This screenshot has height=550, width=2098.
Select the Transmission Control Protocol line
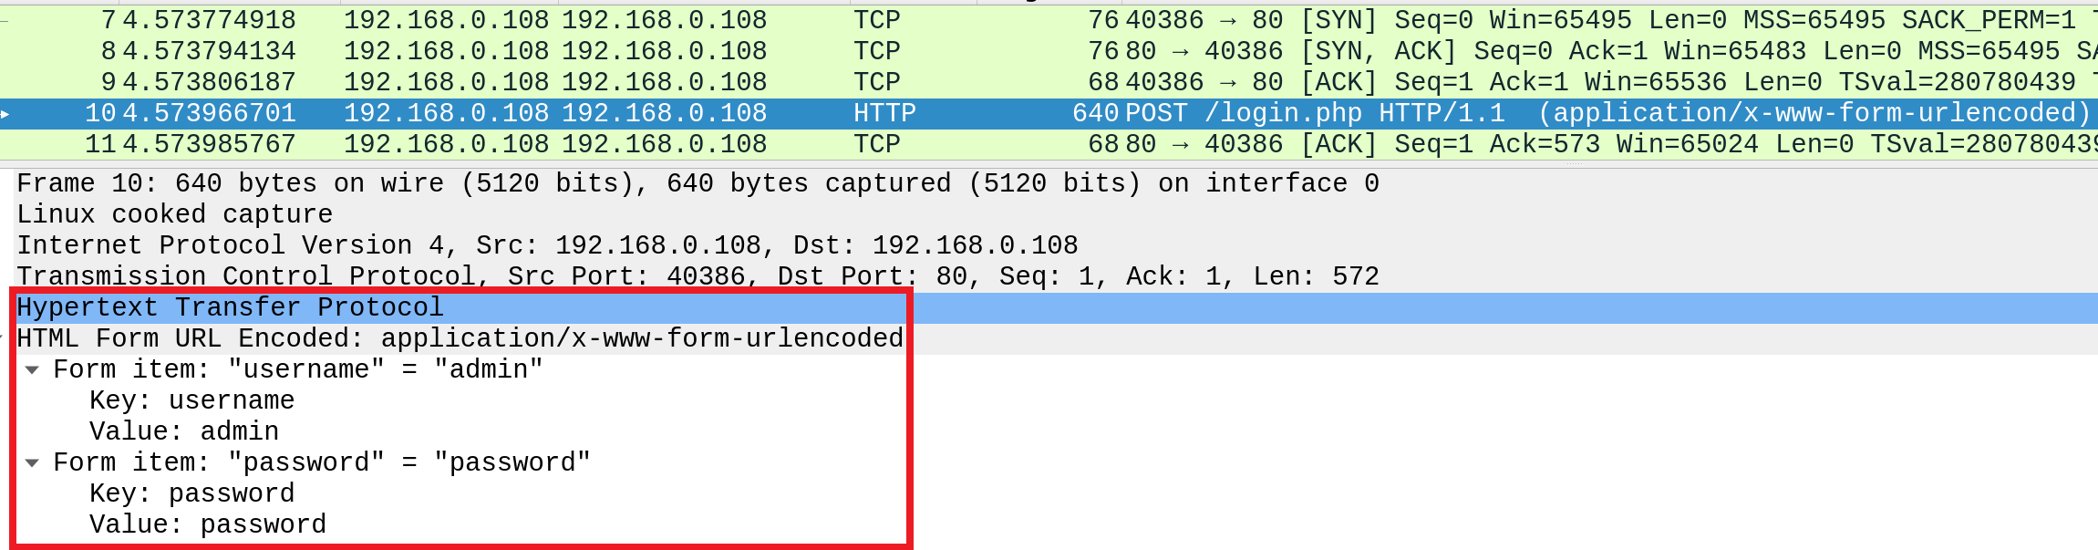[698, 277]
